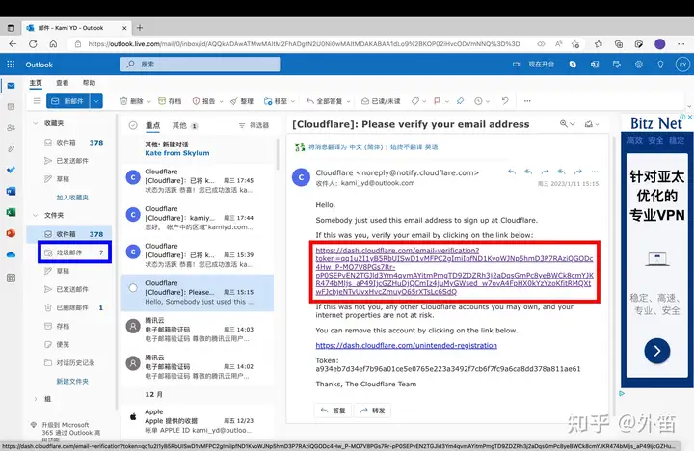Image resolution: width=694 pixels, height=451 pixels.
Task: Launch Word from the app rail
Action: (11, 191)
